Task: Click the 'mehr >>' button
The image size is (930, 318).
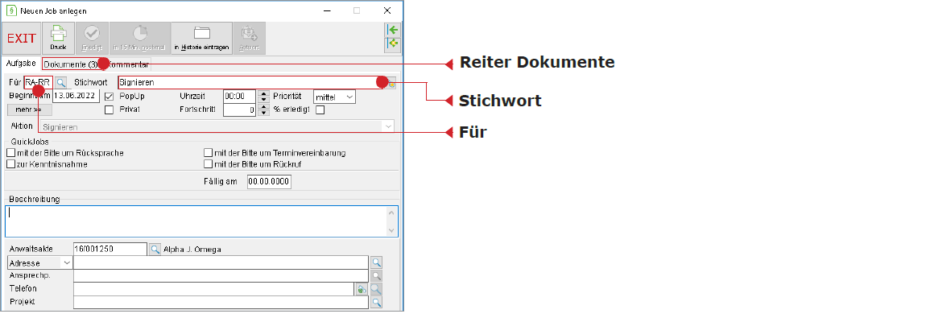Action: coord(30,109)
